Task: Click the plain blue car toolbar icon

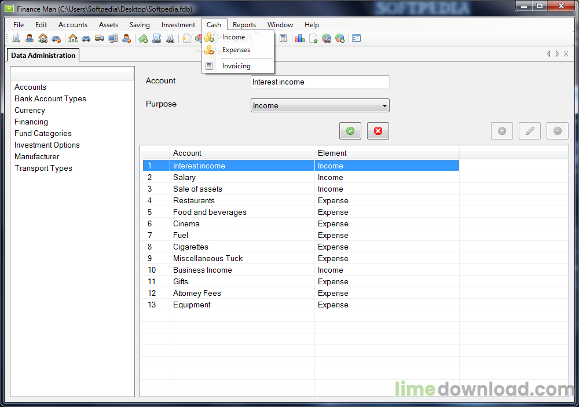Action: (86, 38)
